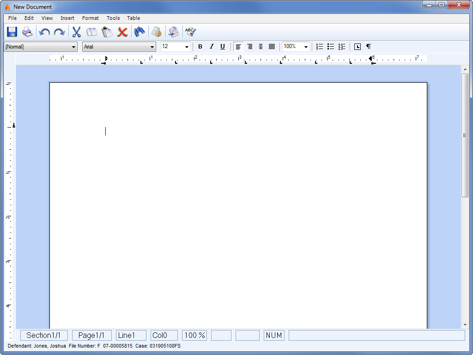Click the insert field document icon

coord(174,32)
